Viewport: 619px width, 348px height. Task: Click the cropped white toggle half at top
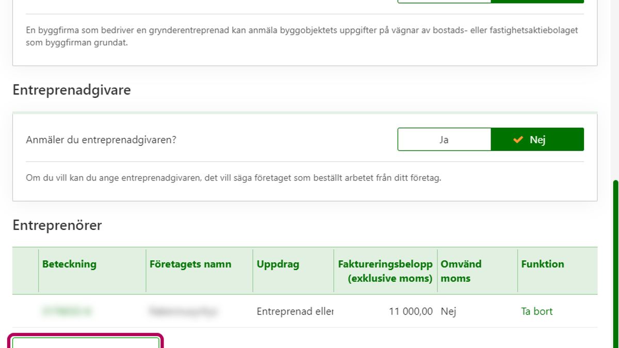(x=444, y=2)
